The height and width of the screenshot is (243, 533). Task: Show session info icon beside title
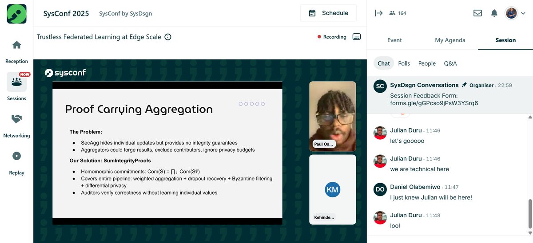click(x=168, y=37)
